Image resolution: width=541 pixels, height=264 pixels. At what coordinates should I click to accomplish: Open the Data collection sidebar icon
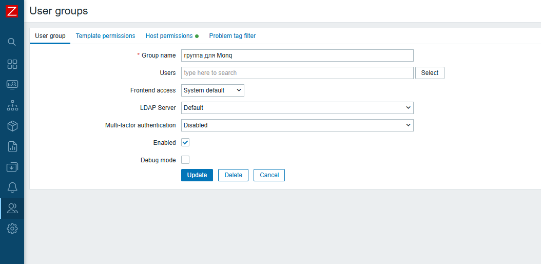click(x=12, y=167)
